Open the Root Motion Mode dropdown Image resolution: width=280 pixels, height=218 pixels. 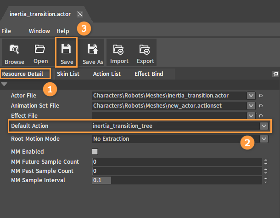click(264, 139)
